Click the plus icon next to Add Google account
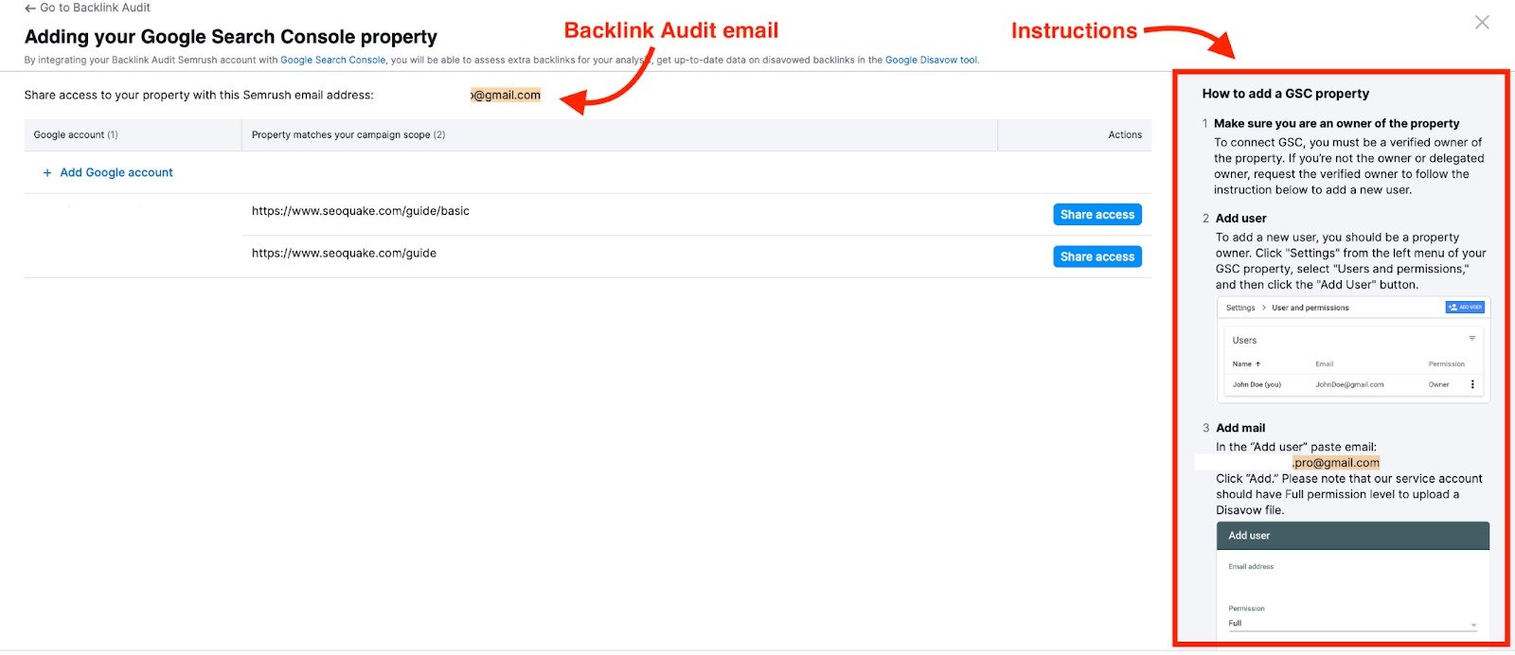 click(47, 172)
